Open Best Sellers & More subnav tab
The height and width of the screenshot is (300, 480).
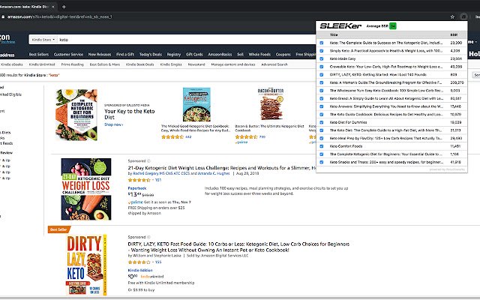tap(105, 64)
